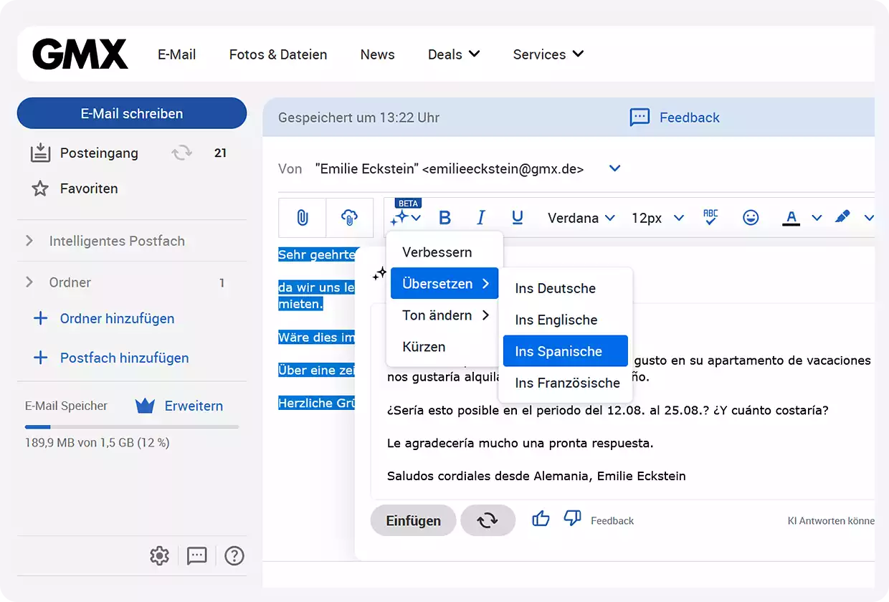Screen dimensions: 889x602
Task: Expand the Von sender address dropdown
Action: [x=614, y=168]
